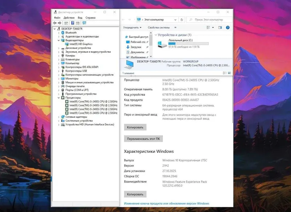The height and width of the screenshot is (212, 291).
Task: Click Быстрый доступ star icon
Action: [127, 37]
